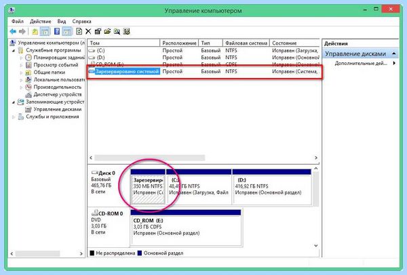Open the window system menu icon in title bar
The width and height of the screenshot is (407, 275).
tap(12, 10)
